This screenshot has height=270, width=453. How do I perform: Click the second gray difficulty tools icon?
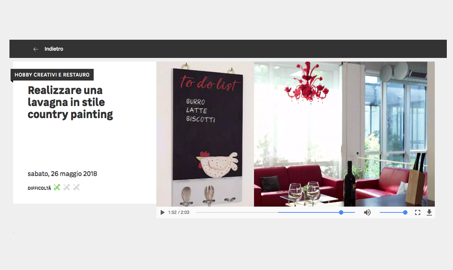click(x=67, y=188)
